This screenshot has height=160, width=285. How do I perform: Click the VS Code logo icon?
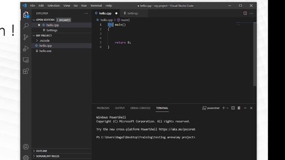coord(25,5)
